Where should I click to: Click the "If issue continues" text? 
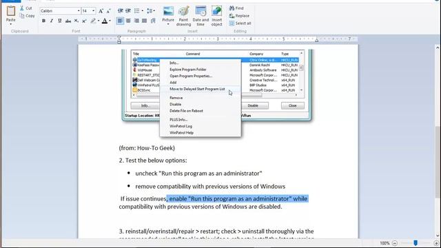pos(143,198)
